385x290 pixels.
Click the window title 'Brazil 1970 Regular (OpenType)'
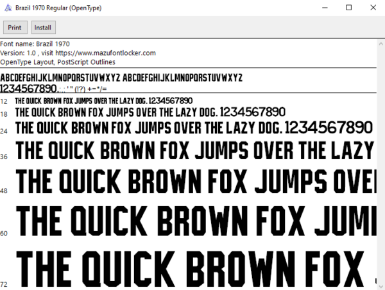(58, 8)
